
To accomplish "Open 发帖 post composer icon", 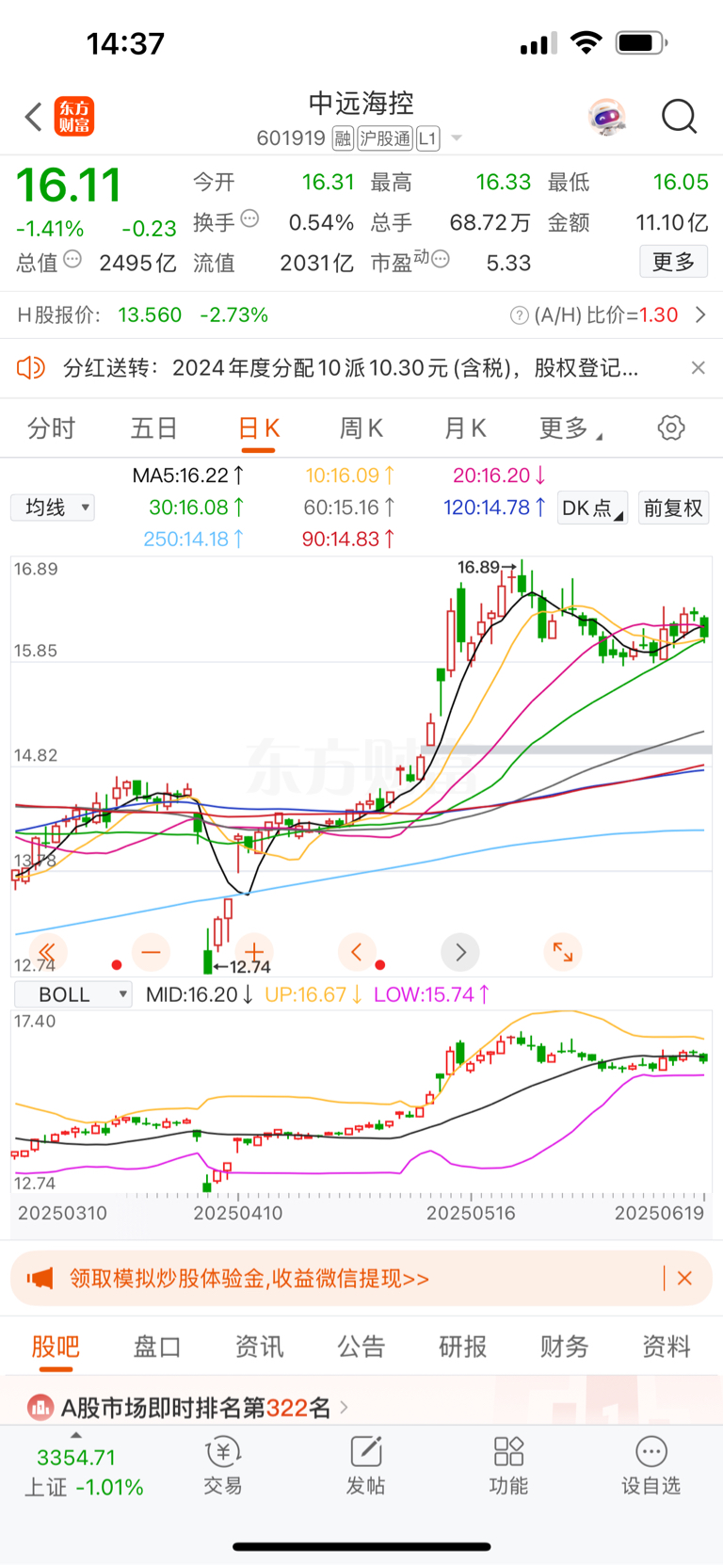I will coord(366,1466).
